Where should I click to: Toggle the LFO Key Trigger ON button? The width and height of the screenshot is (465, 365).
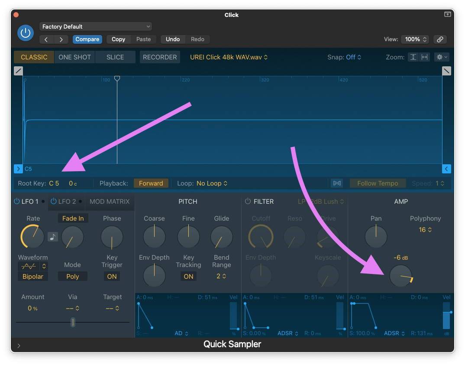pyautogui.click(x=112, y=277)
